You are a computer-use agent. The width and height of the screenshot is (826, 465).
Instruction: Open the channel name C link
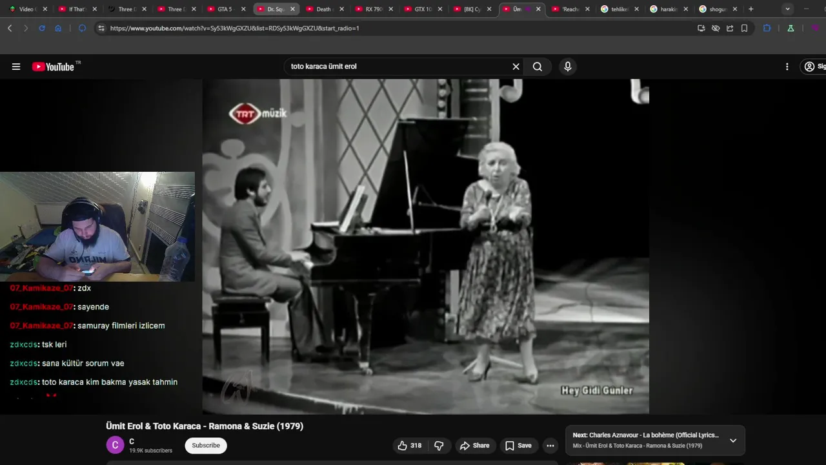[132, 442]
